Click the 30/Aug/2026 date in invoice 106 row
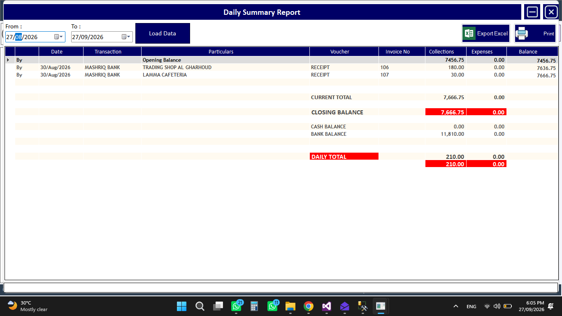Viewport: 562px width, 316px height. pos(61,67)
